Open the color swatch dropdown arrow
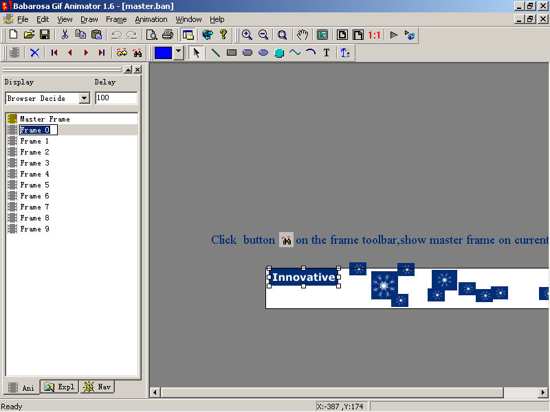 pos(179,53)
